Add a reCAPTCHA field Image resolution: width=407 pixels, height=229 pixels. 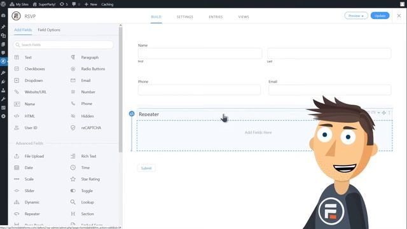(91, 128)
